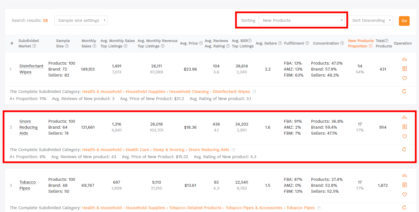Open the Sample size settings dropdown
The image size is (419, 212).
[x=81, y=20]
